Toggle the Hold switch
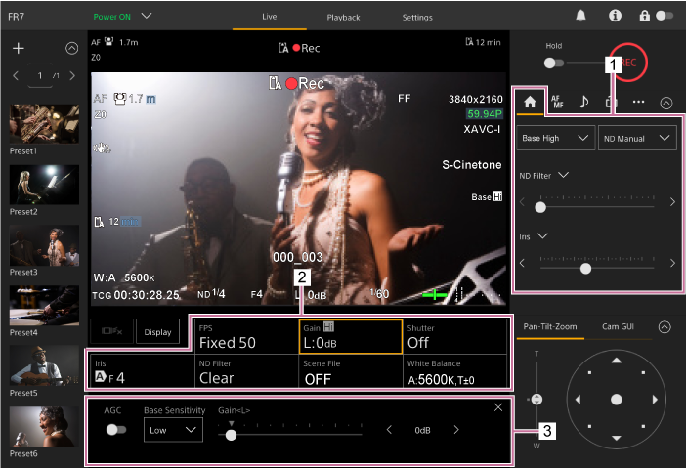Viewport: 686px width, 468px height. pos(555,63)
